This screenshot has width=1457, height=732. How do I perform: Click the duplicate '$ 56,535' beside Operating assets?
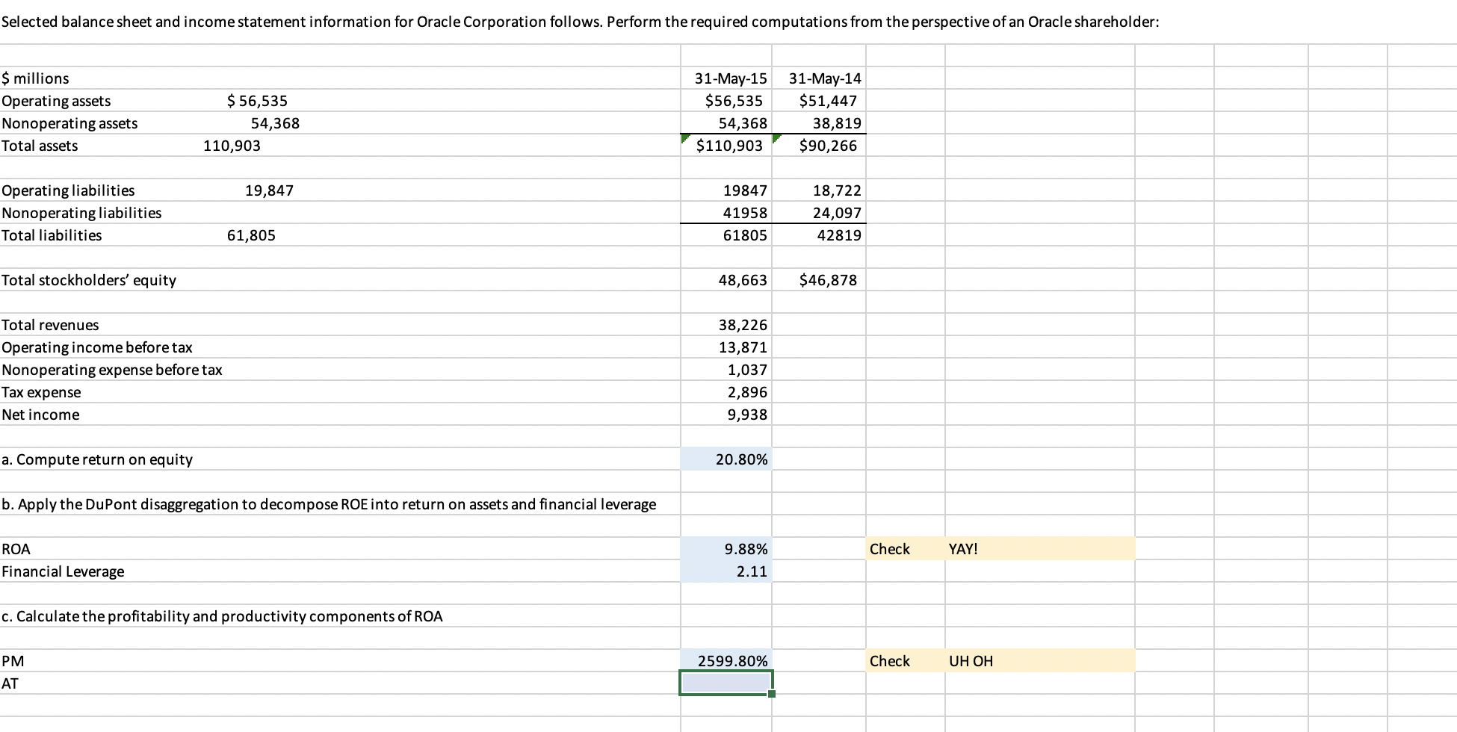pyautogui.click(x=257, y=100)
